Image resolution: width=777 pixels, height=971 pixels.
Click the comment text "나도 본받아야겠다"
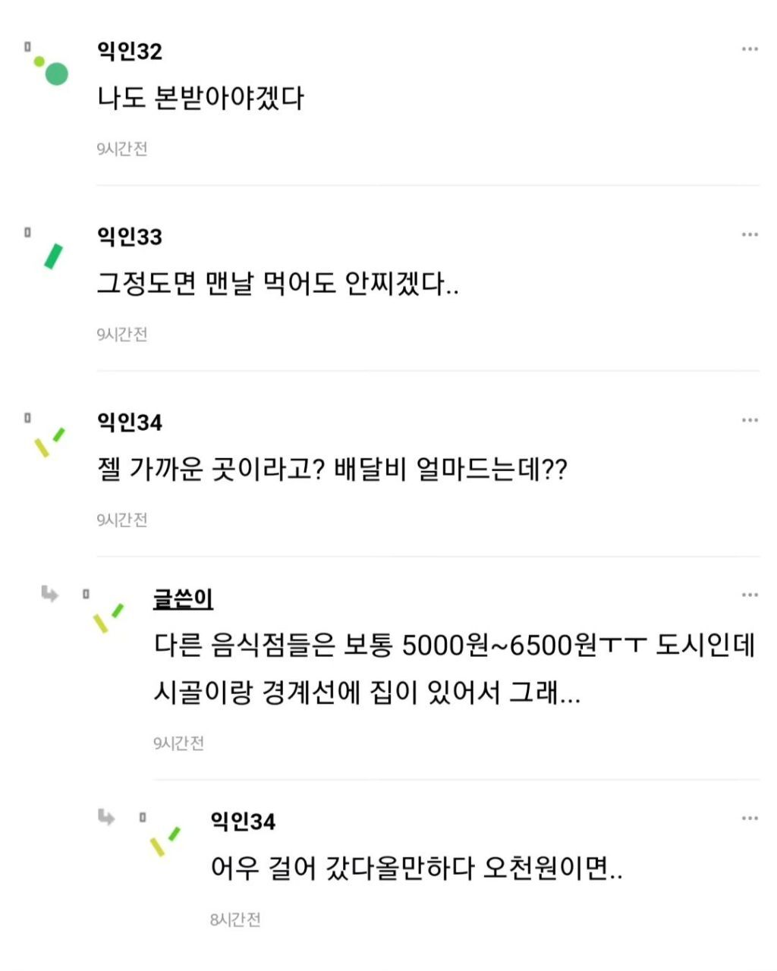pos(200,99)
